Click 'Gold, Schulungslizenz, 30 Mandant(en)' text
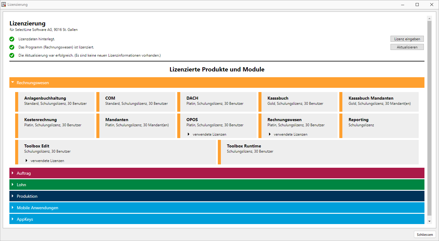 pyautogui.click(x=380, y=104)
